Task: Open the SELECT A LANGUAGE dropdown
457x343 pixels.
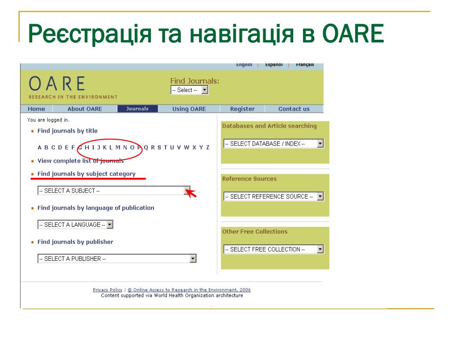Action: (75, 225)
